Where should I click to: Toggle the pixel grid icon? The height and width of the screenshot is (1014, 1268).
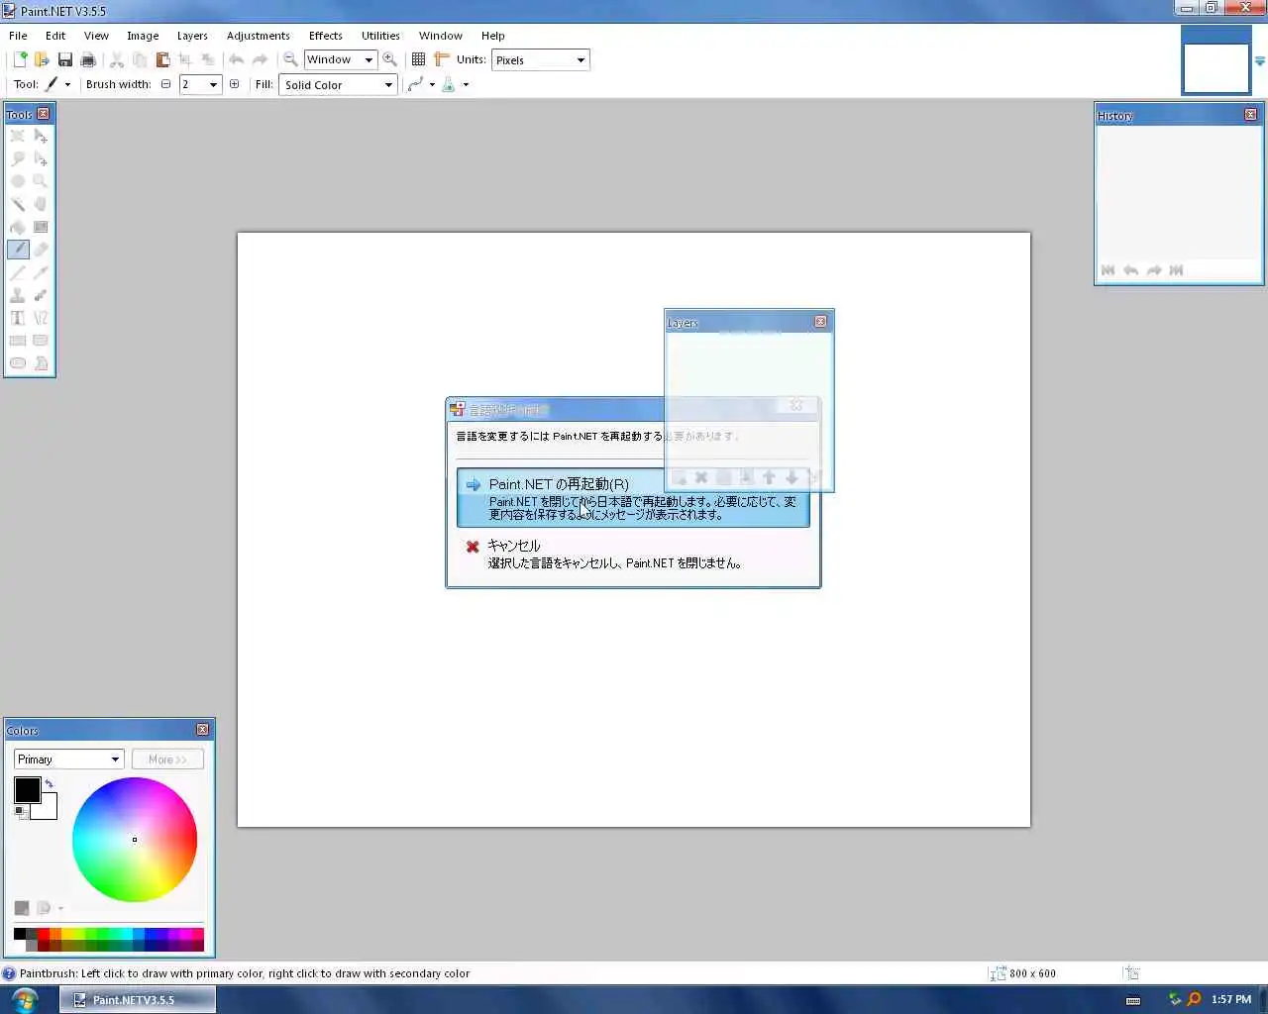pos(419,59)
